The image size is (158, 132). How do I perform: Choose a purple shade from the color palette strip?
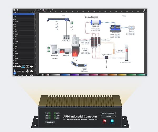[75, 75]
